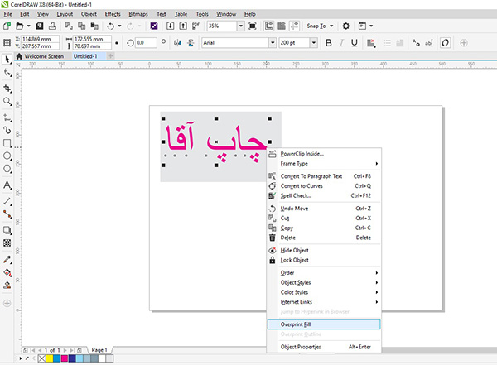Select the Pick tool
The width and height of the screenshot is (497, 365).
point(7,60)
